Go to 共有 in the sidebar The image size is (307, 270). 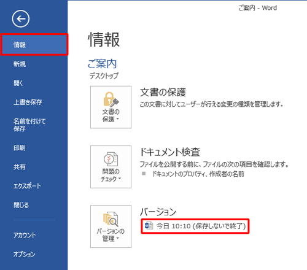[20, 167]
